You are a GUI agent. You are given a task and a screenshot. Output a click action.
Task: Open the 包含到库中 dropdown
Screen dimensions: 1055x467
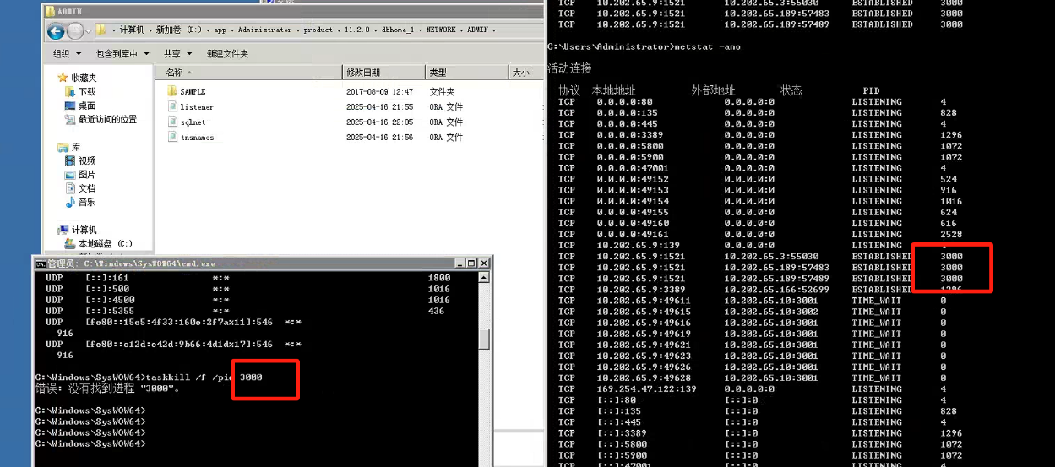[122, 54]
